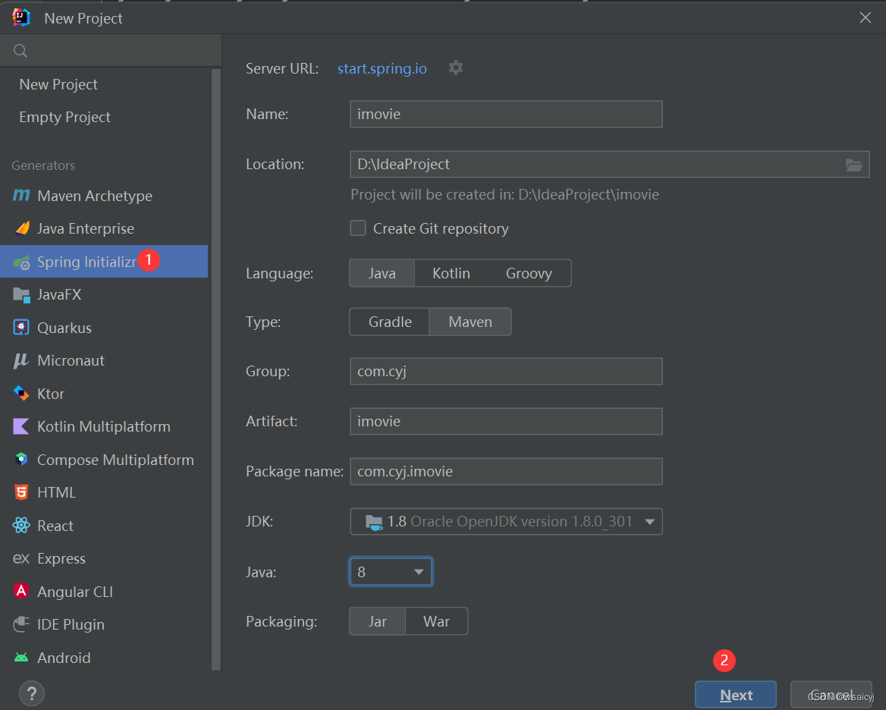Open Server URL settings gear
Screen dimensions: 886x710
coord(455,68)
